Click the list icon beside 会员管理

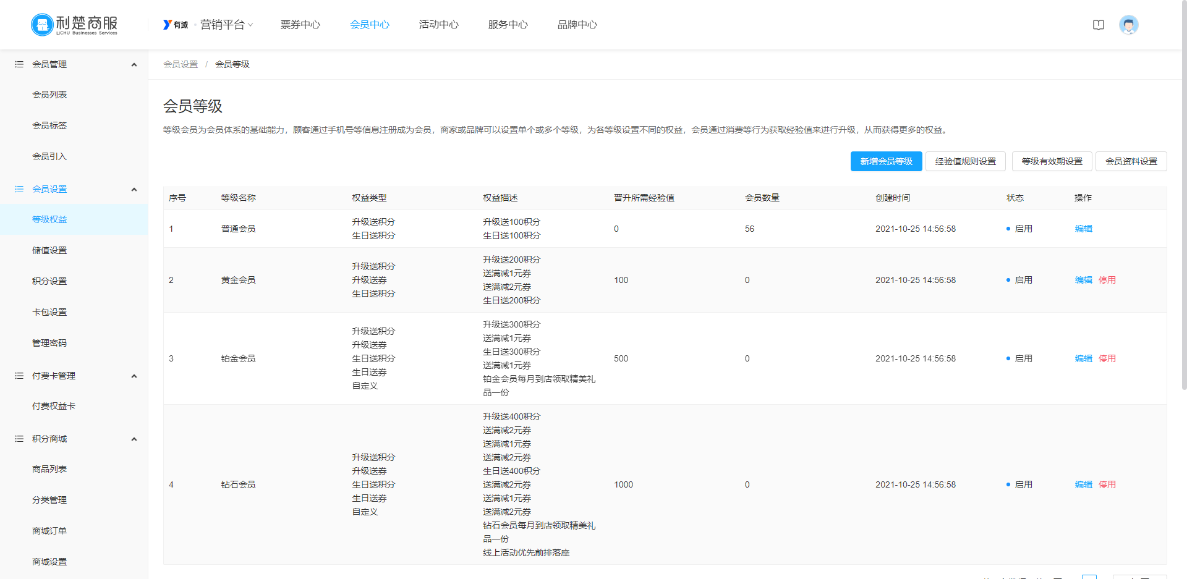tap(19, 64)
